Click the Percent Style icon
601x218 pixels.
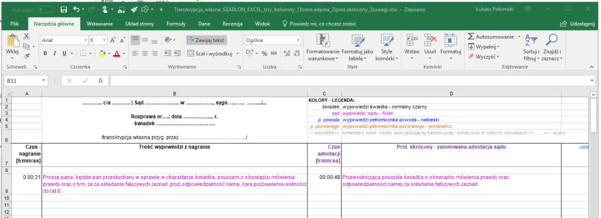click(x=264, y=53)
